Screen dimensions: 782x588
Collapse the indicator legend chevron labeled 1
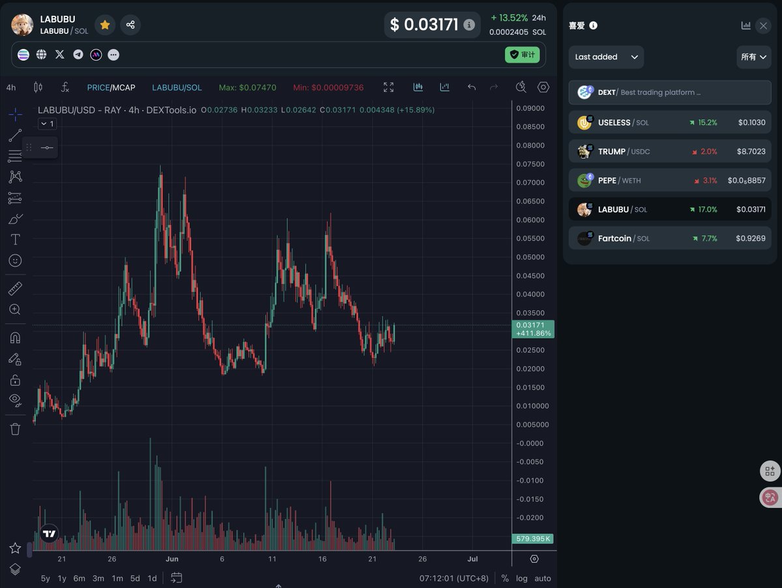coord(47,124)
